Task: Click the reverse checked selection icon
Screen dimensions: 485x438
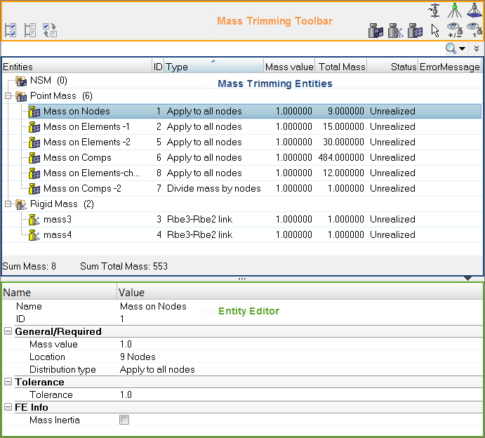Action: (x=50, y=30)
